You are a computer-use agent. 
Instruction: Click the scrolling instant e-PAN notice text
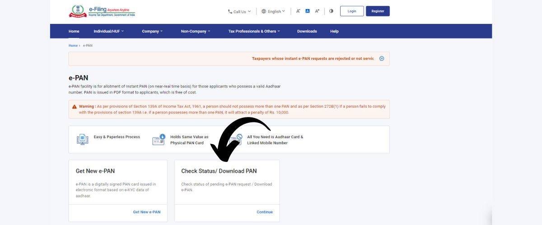click(313, 58)
